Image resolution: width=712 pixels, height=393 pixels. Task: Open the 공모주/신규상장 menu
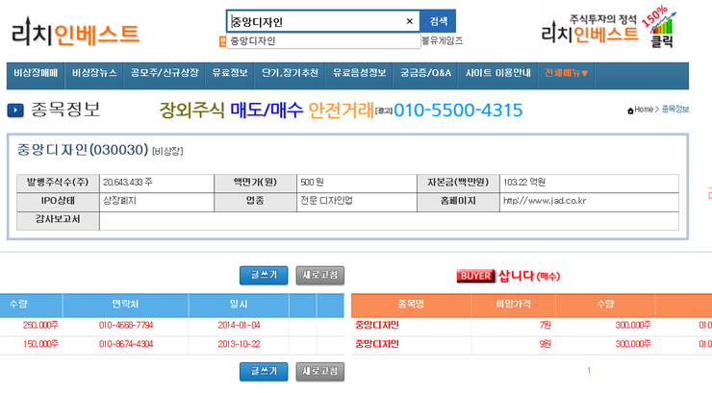click(165, 73)
